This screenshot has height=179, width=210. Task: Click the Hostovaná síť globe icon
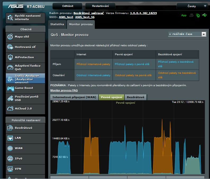click(x=10, y=47)
